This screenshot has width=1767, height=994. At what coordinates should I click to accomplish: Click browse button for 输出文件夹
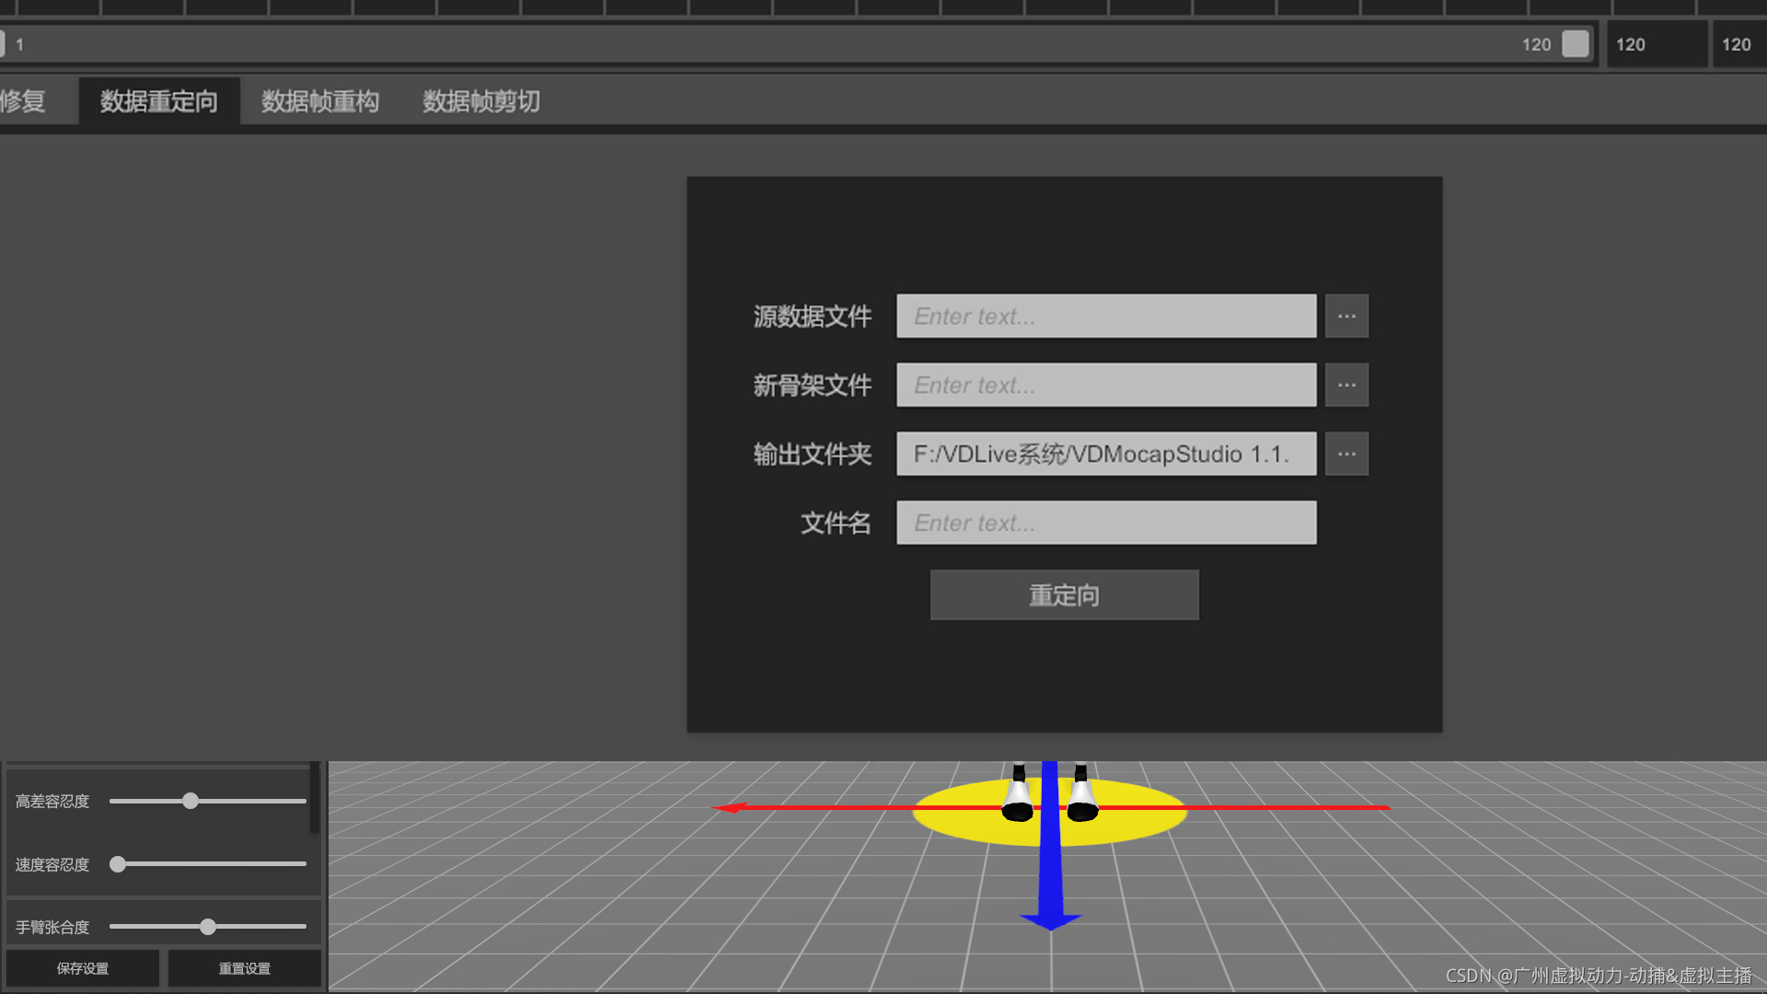[1346, 454]
